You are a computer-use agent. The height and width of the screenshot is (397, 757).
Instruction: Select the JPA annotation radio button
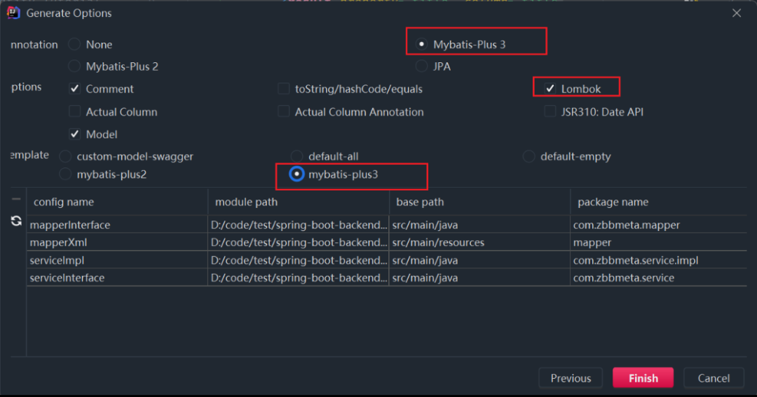[x=421, y=66]
